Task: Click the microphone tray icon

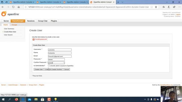Action: [x=151, y=99]
